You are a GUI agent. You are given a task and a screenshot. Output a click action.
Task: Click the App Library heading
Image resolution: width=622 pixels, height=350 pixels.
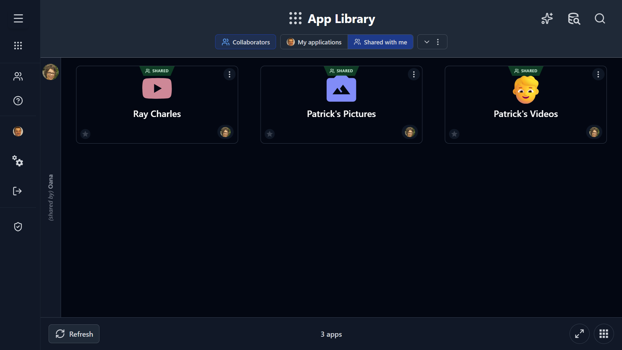pos(341,19)
